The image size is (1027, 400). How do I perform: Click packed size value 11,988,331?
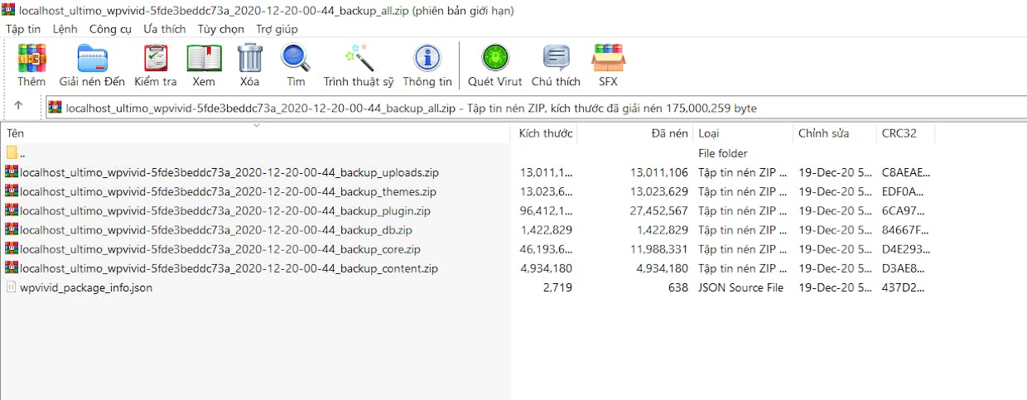pyautogui.click(x=658, y=248)
